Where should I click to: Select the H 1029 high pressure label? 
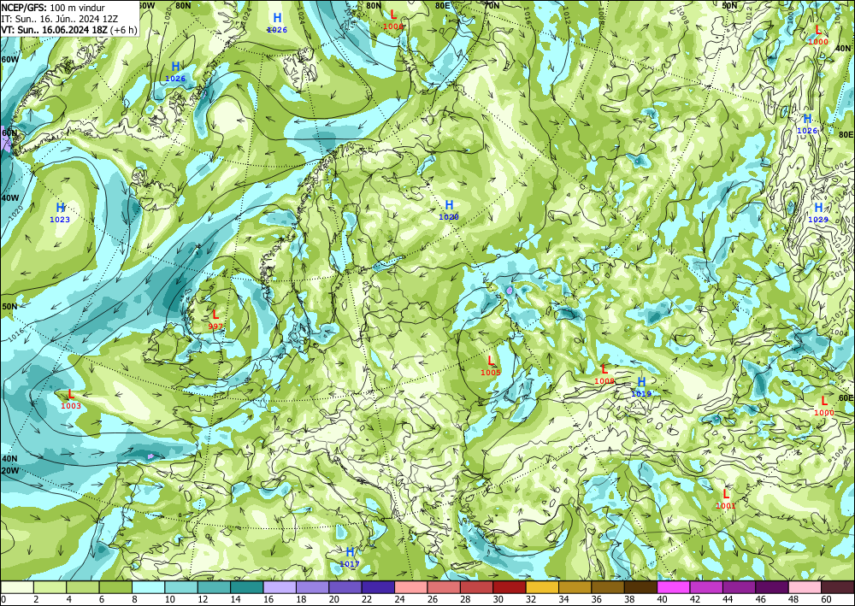818,213
